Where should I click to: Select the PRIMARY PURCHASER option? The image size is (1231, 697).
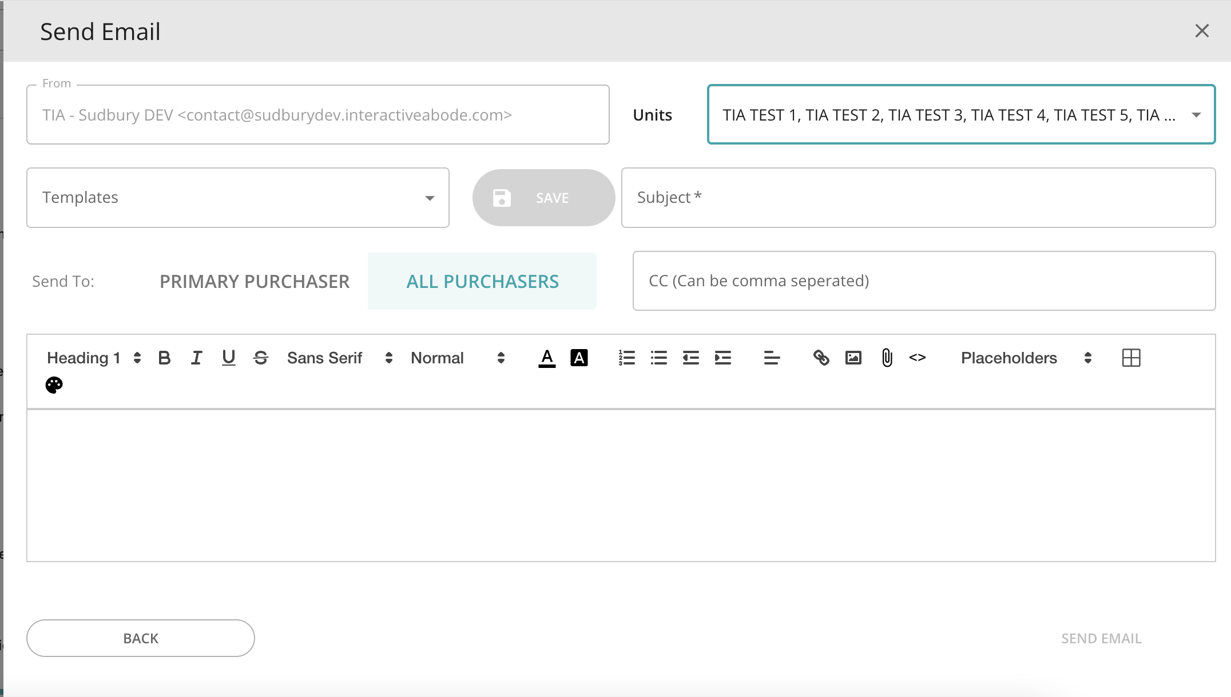[255, 281]
